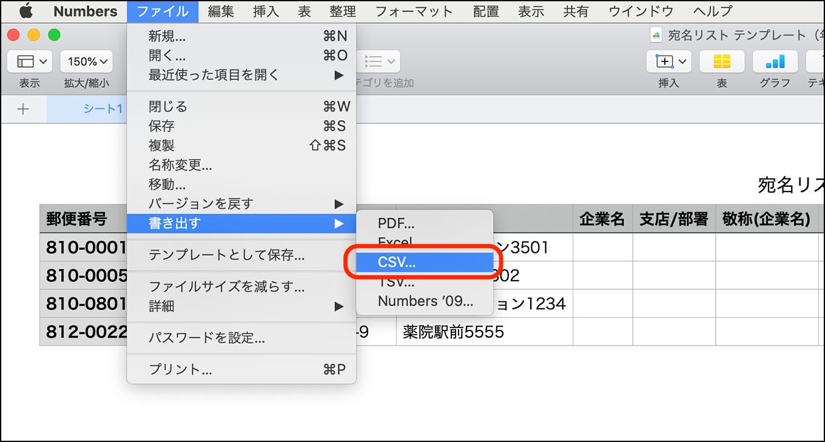Open the フォーマット menu

pyautogui.click(x=414, y=11)
